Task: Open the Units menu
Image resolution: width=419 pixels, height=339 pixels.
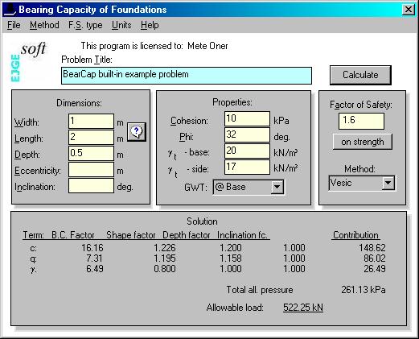Action: click(121, 25)
